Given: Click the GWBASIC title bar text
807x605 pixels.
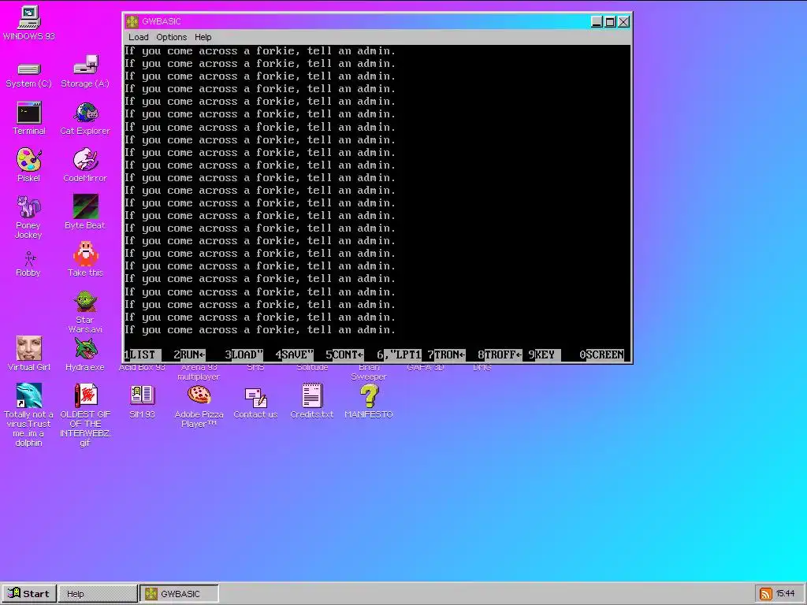Looking at the screenshot, I should point(161,21).
